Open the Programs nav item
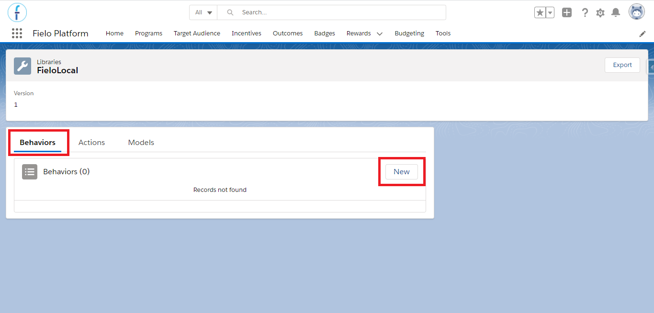 148,34
